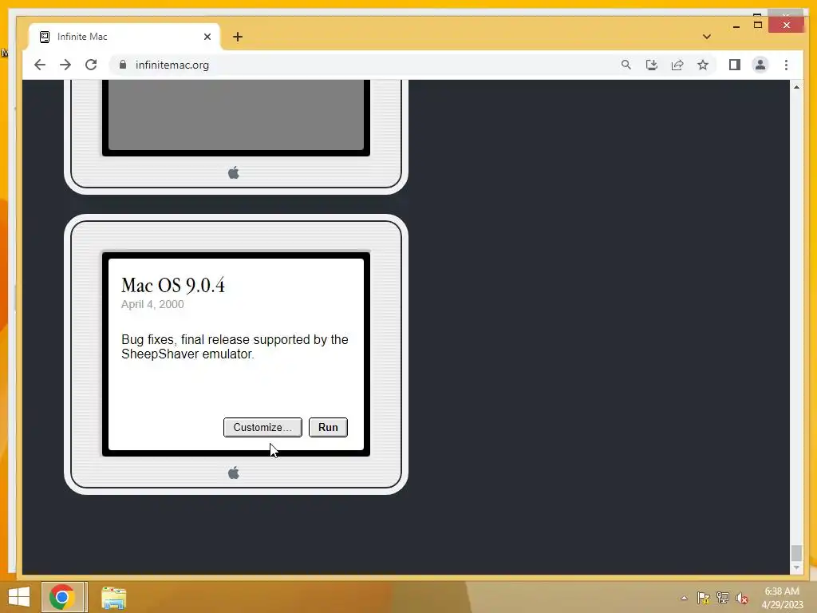Click the Infinite Mac tab favicon
This screenshot has width=817, height=613.
(x=45, y=37)
